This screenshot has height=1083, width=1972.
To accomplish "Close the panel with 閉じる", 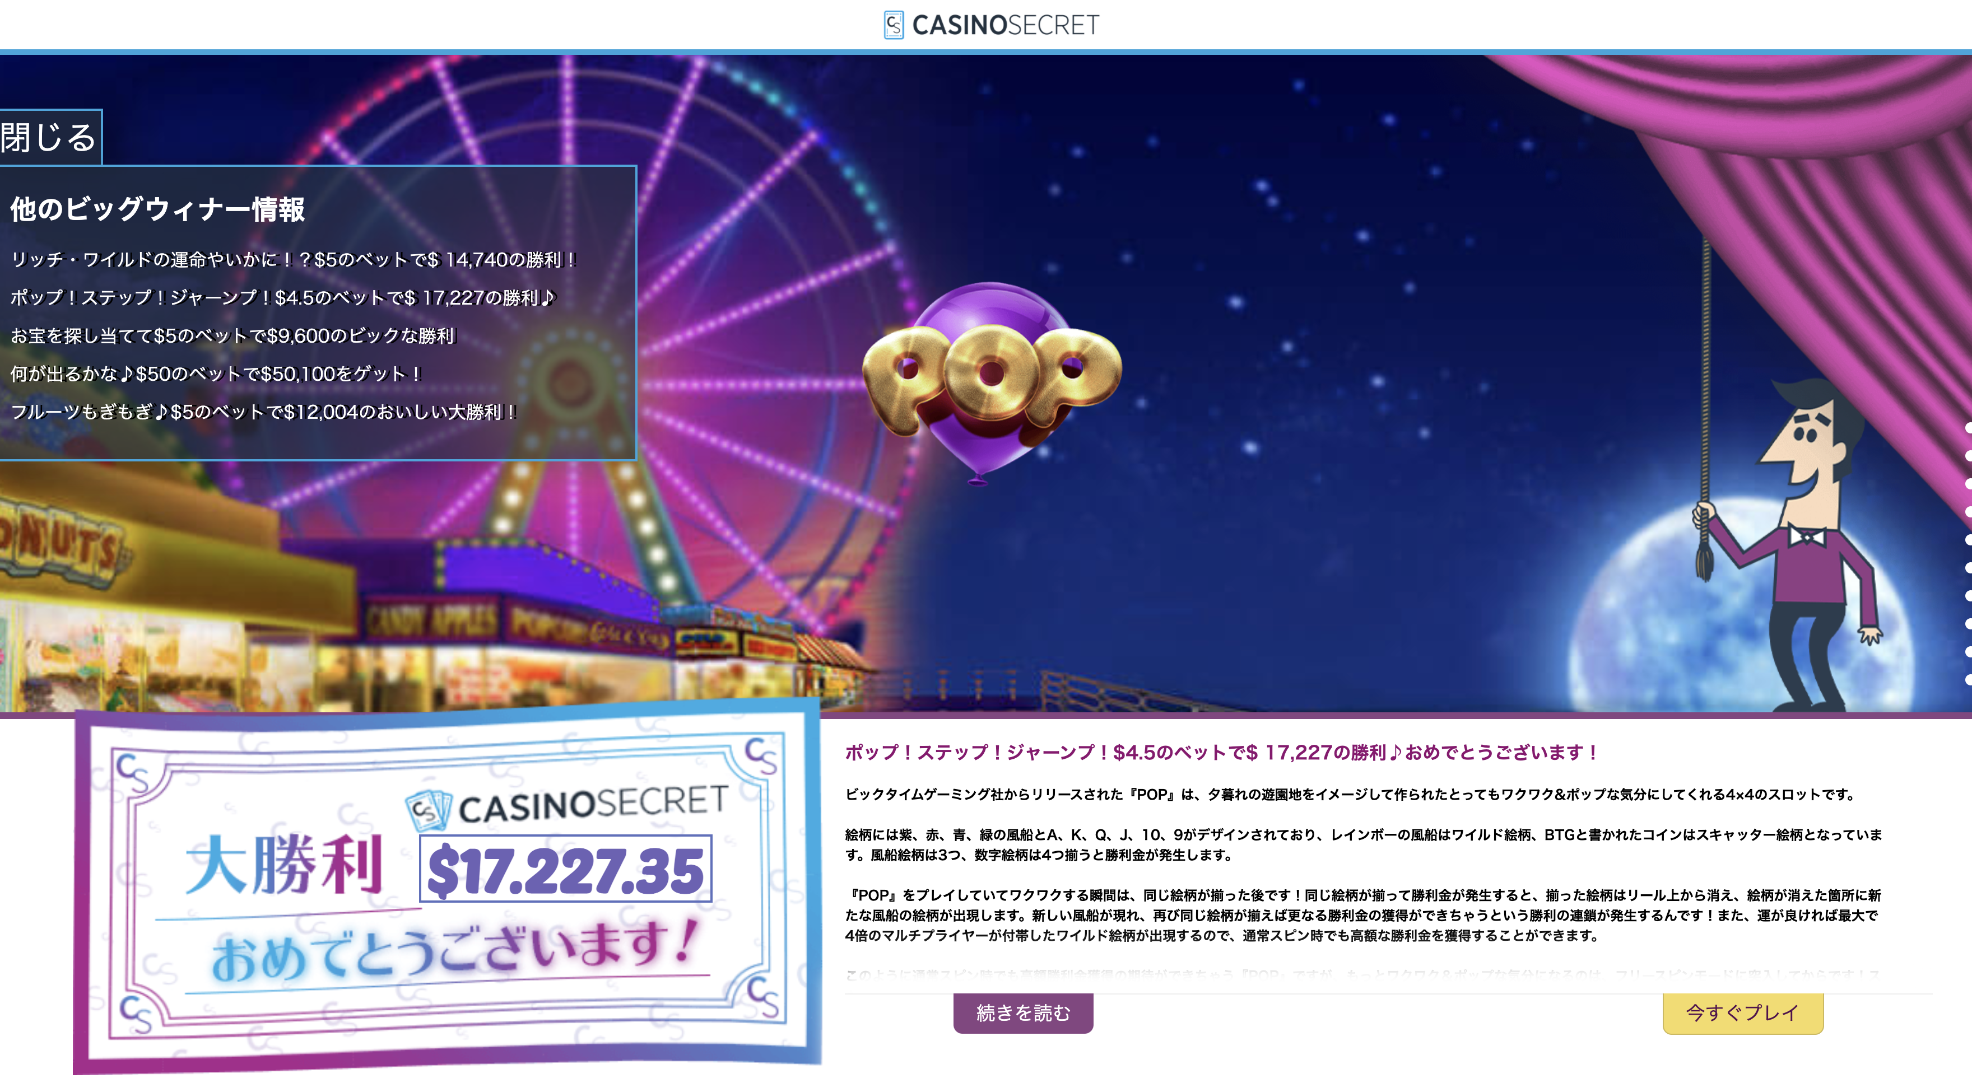I will (x=49, y=138).
